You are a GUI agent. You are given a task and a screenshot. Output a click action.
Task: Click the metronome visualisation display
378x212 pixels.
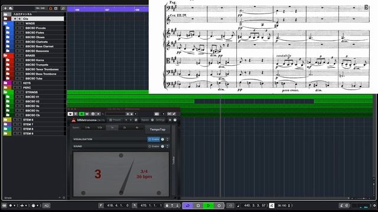pyautogui.click(x=121, y=174)
